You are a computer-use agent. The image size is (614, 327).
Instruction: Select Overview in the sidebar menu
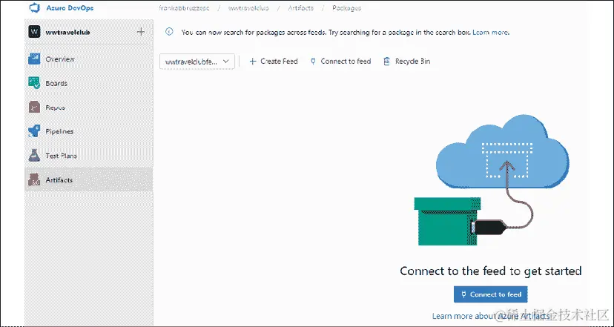pyautogui.click(x=89, y=59)
